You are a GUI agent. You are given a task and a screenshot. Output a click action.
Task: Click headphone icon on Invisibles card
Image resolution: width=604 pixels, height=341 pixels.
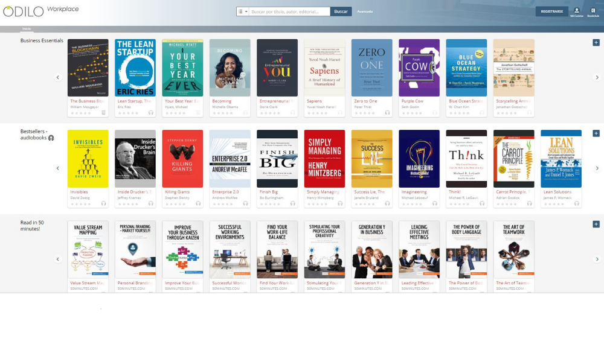pyautogui.click(x=103, y=203)
